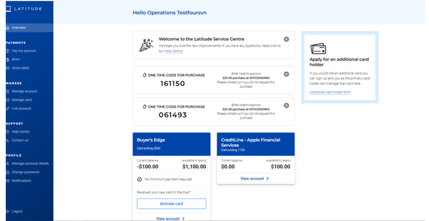This screenshot has width=429, height=221.
Task: Click Logout in the sidebar
Action: pos(17,211)
